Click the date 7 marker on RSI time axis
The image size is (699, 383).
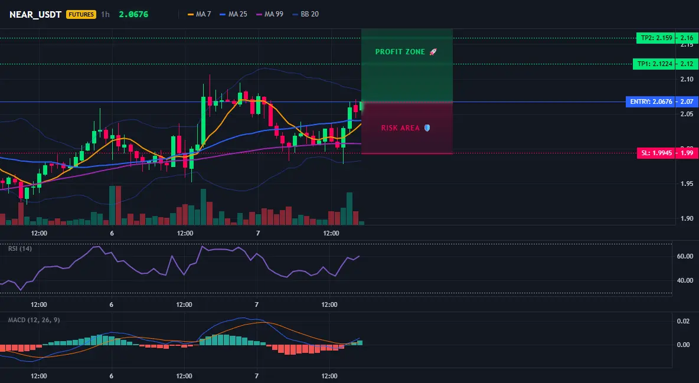(x=256, y=305)
